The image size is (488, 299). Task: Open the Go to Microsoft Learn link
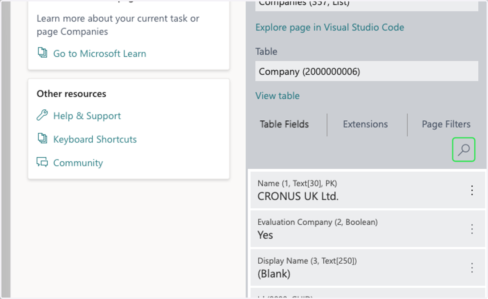[x=100, y=54]
